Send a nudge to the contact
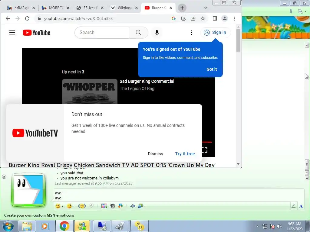 pos(82,206)
